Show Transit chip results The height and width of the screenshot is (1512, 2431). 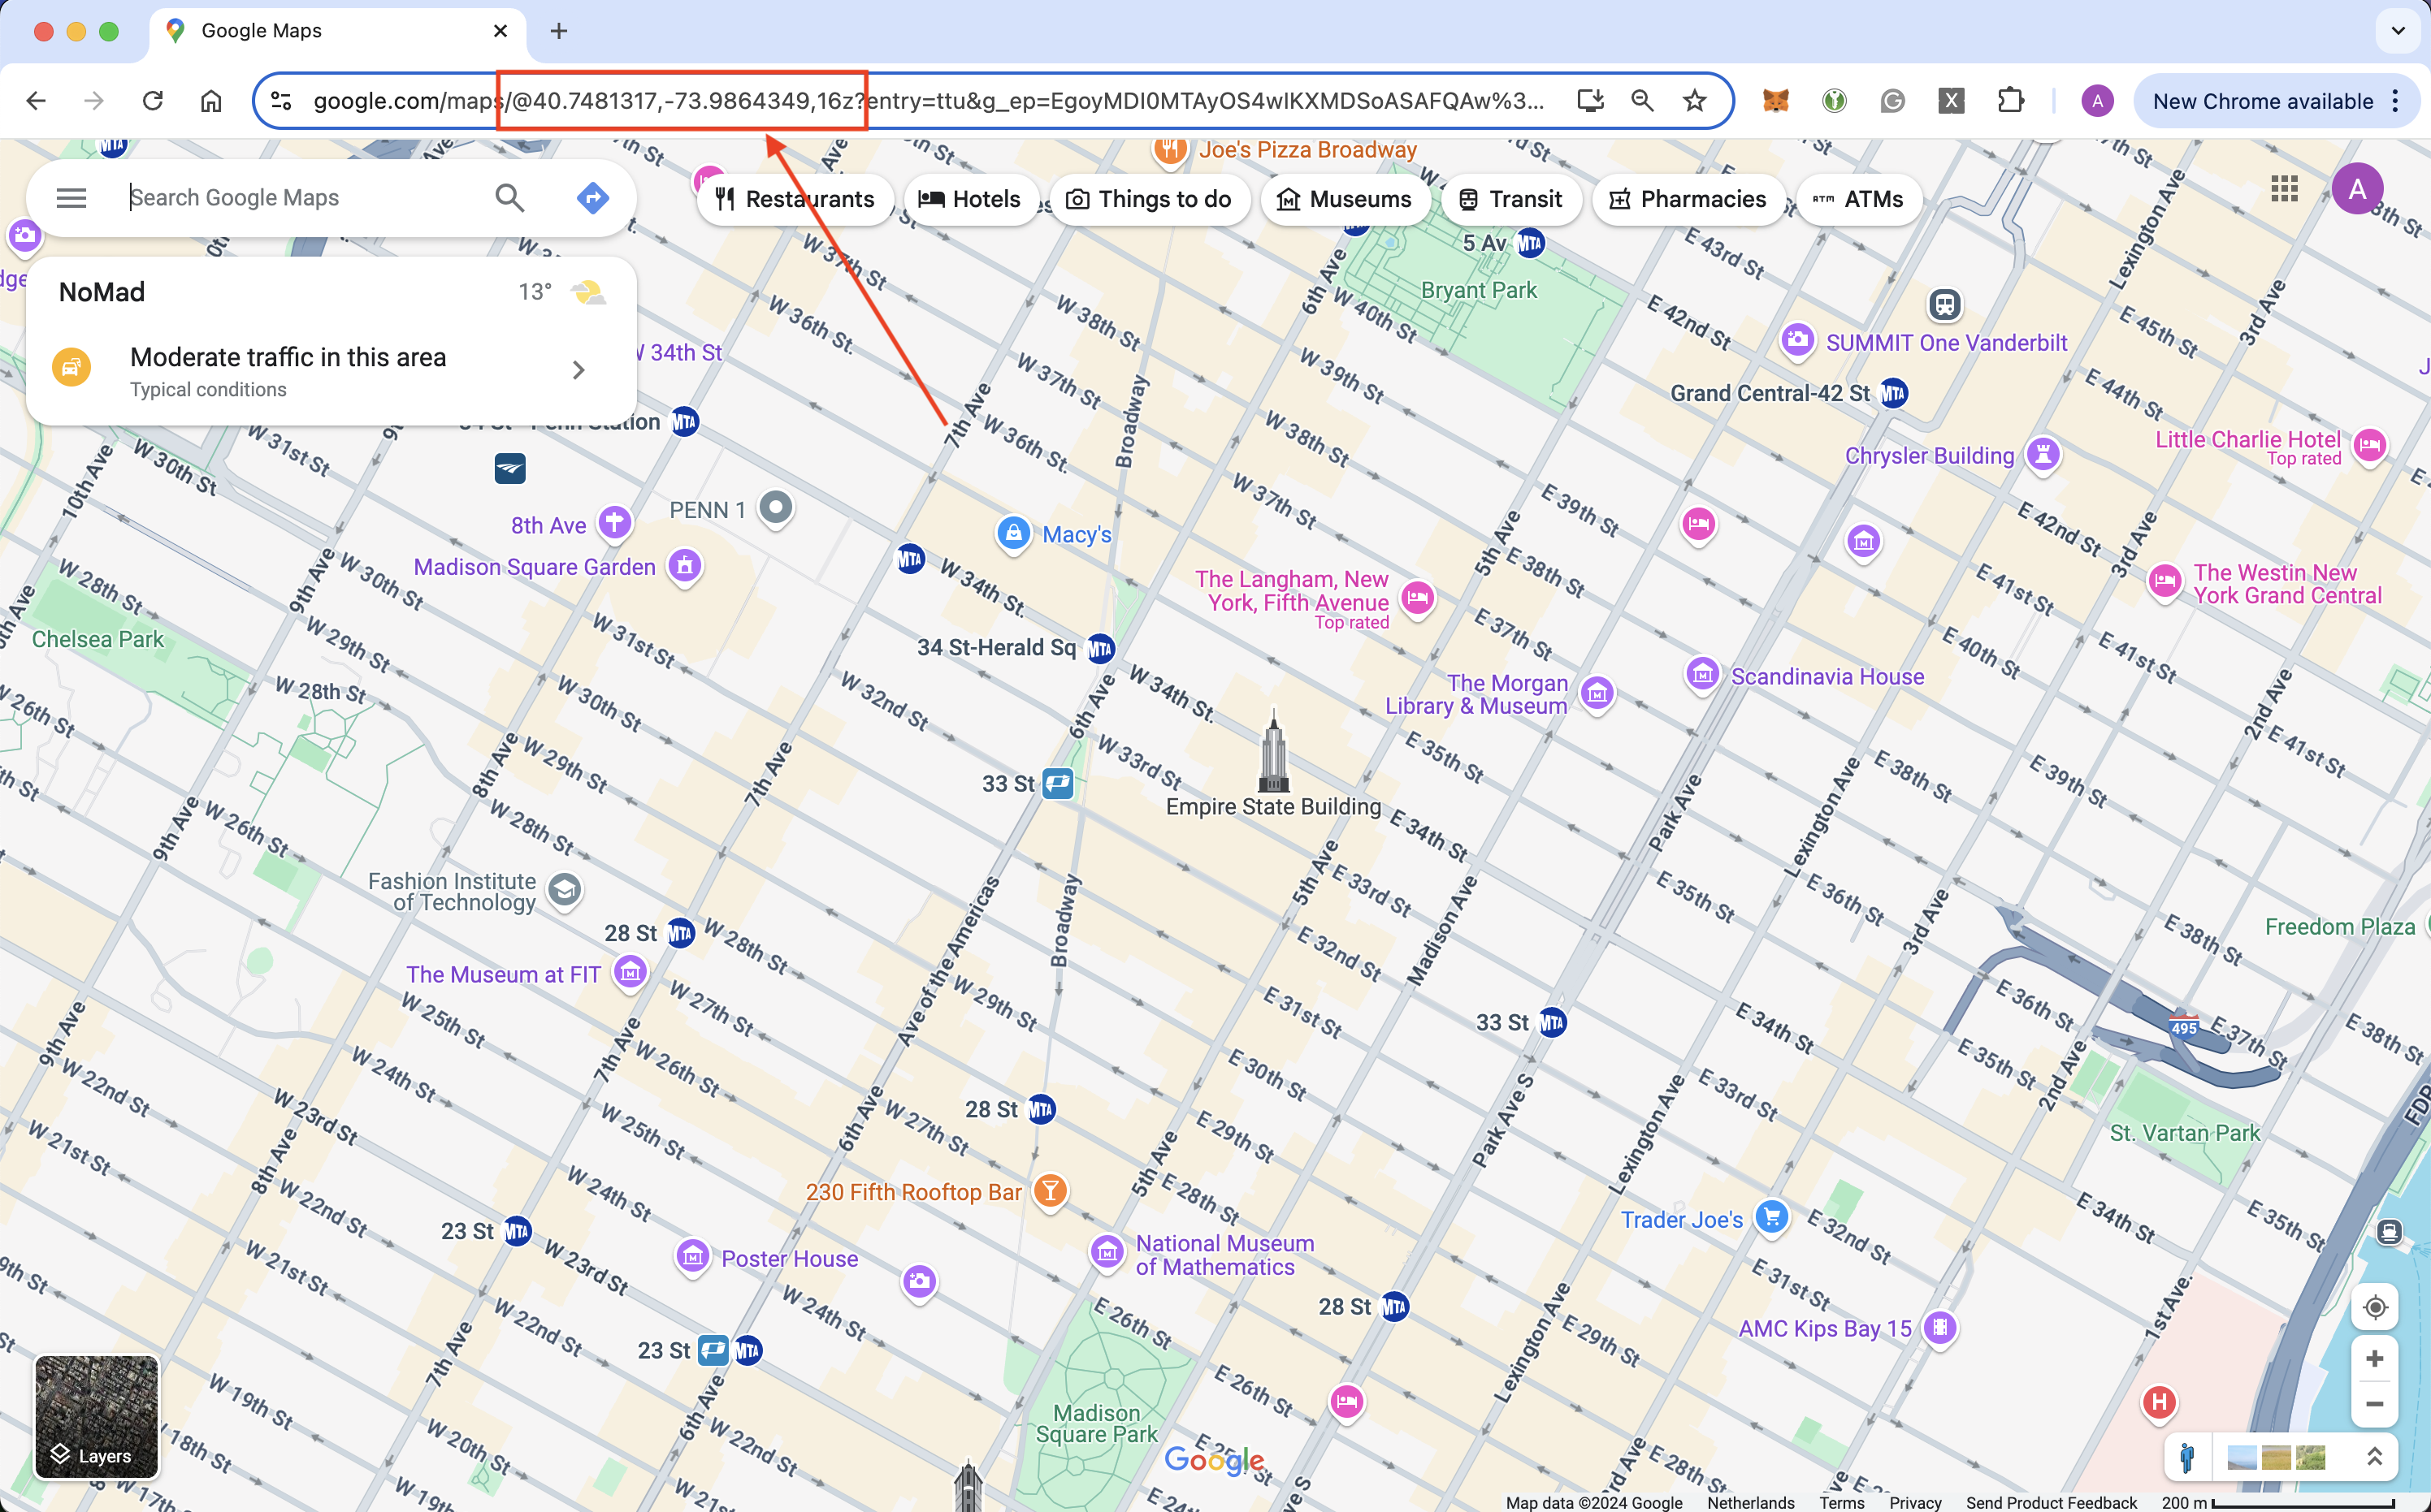(1510, 199)
